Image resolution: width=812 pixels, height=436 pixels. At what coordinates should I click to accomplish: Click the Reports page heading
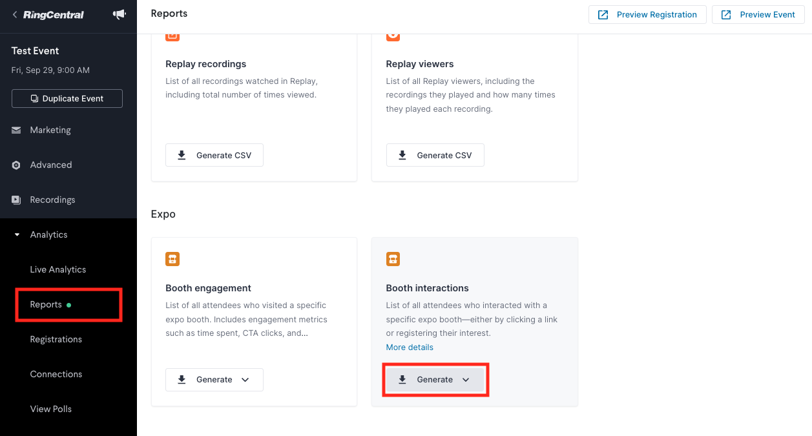(169, 14)
